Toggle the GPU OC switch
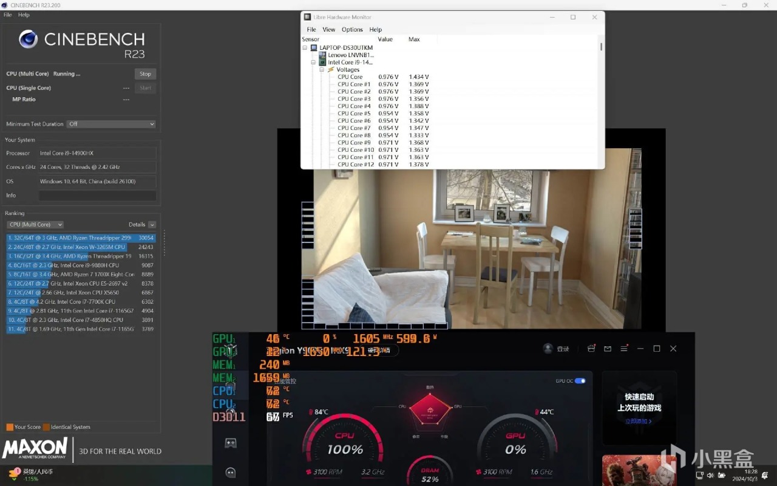 tap(580, 381)
